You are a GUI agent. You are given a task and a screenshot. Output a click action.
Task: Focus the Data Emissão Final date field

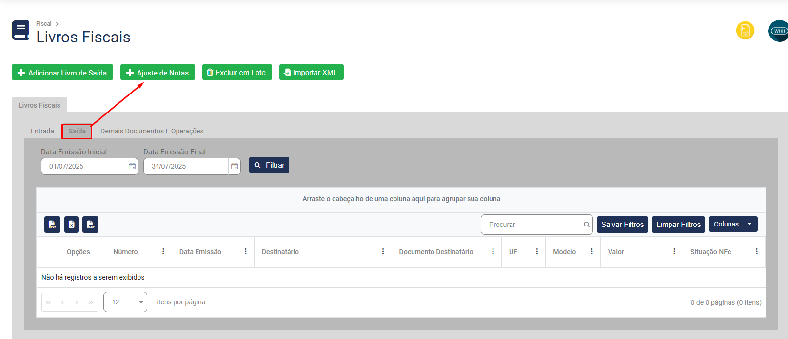186,166
